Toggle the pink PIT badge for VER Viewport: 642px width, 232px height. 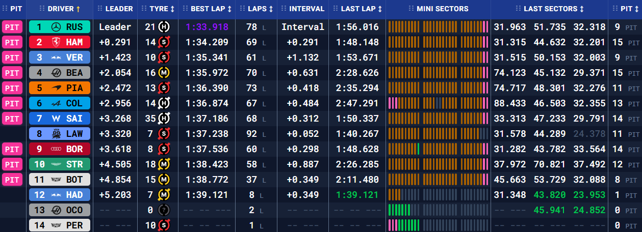click(13, 57)
